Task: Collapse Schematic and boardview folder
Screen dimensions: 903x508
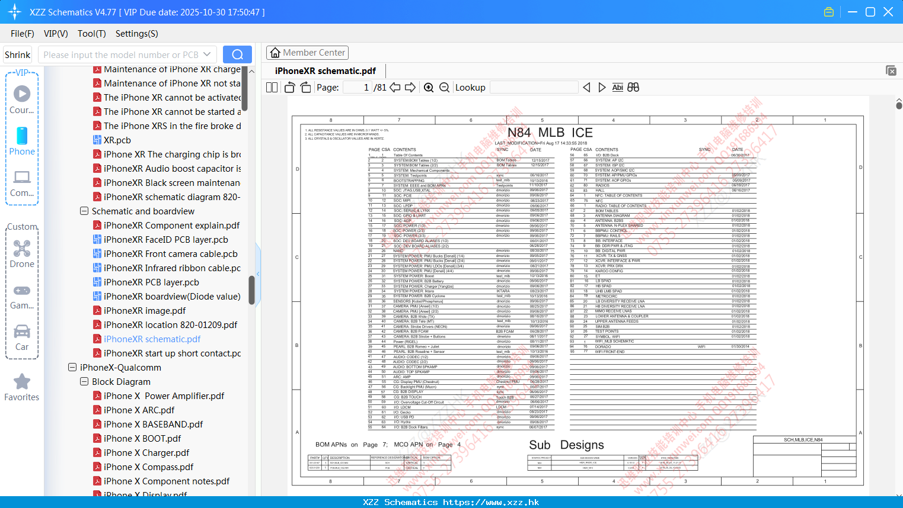Action: 84,211
